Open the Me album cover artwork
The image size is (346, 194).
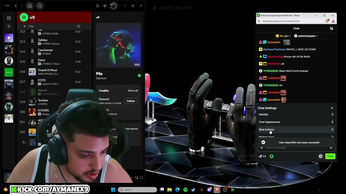point(118,45)
